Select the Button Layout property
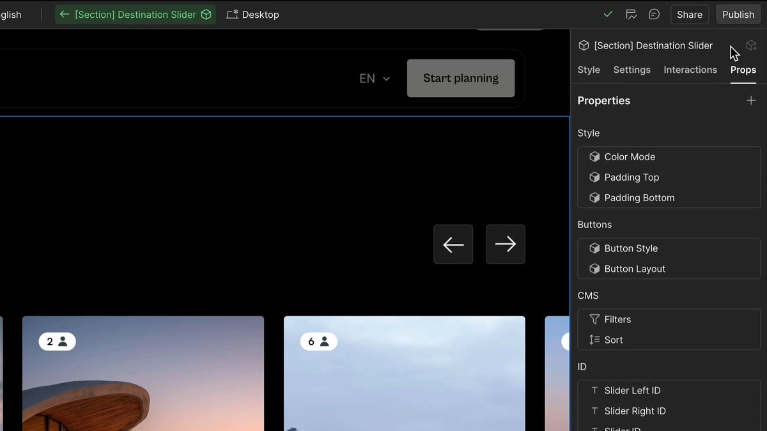 click(669, 269)
